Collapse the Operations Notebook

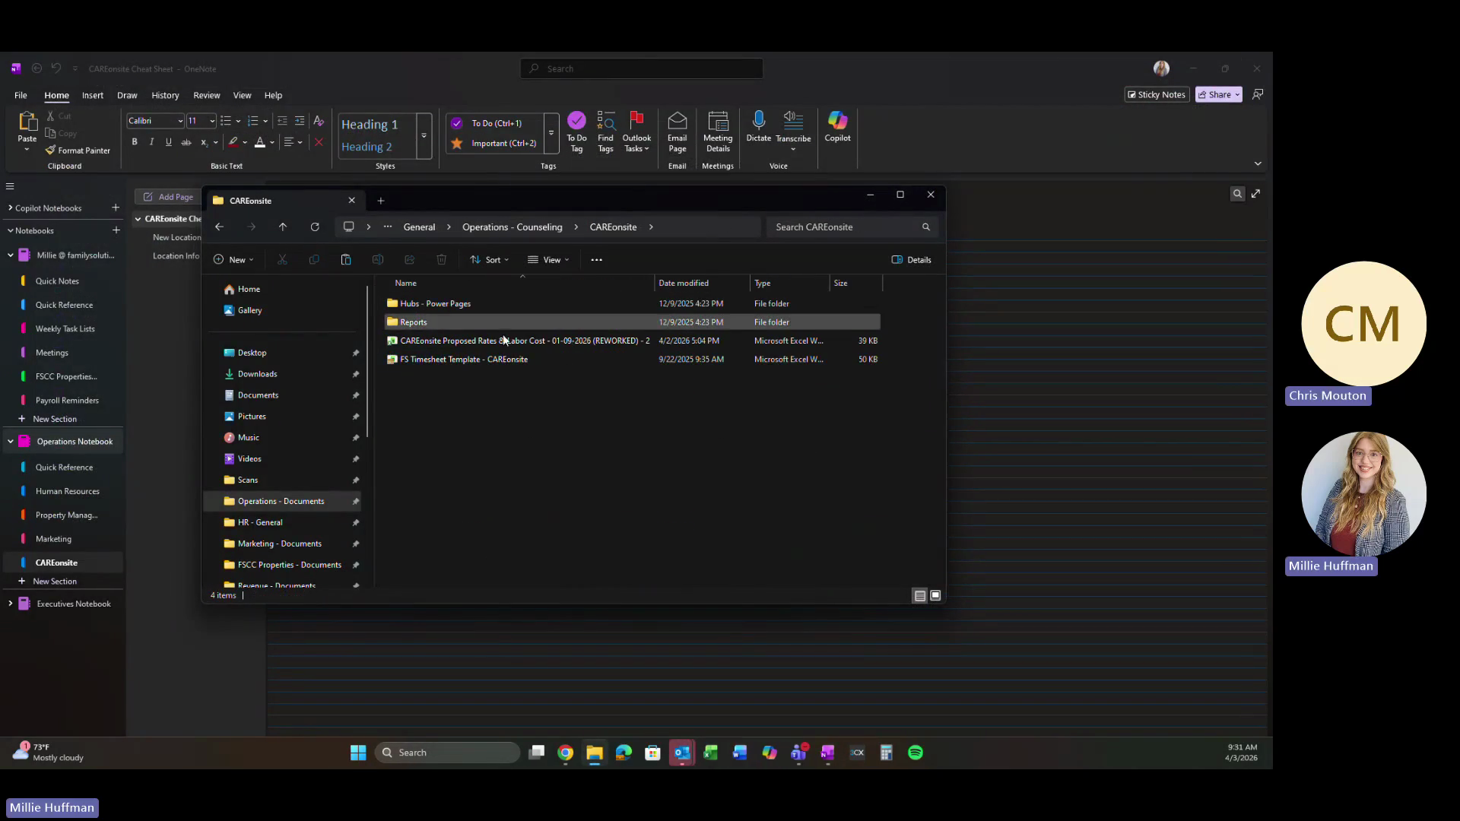(x=11, y=441)
